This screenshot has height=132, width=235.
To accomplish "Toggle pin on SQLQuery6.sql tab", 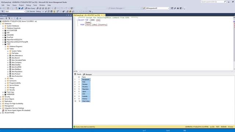I will 102,15.
